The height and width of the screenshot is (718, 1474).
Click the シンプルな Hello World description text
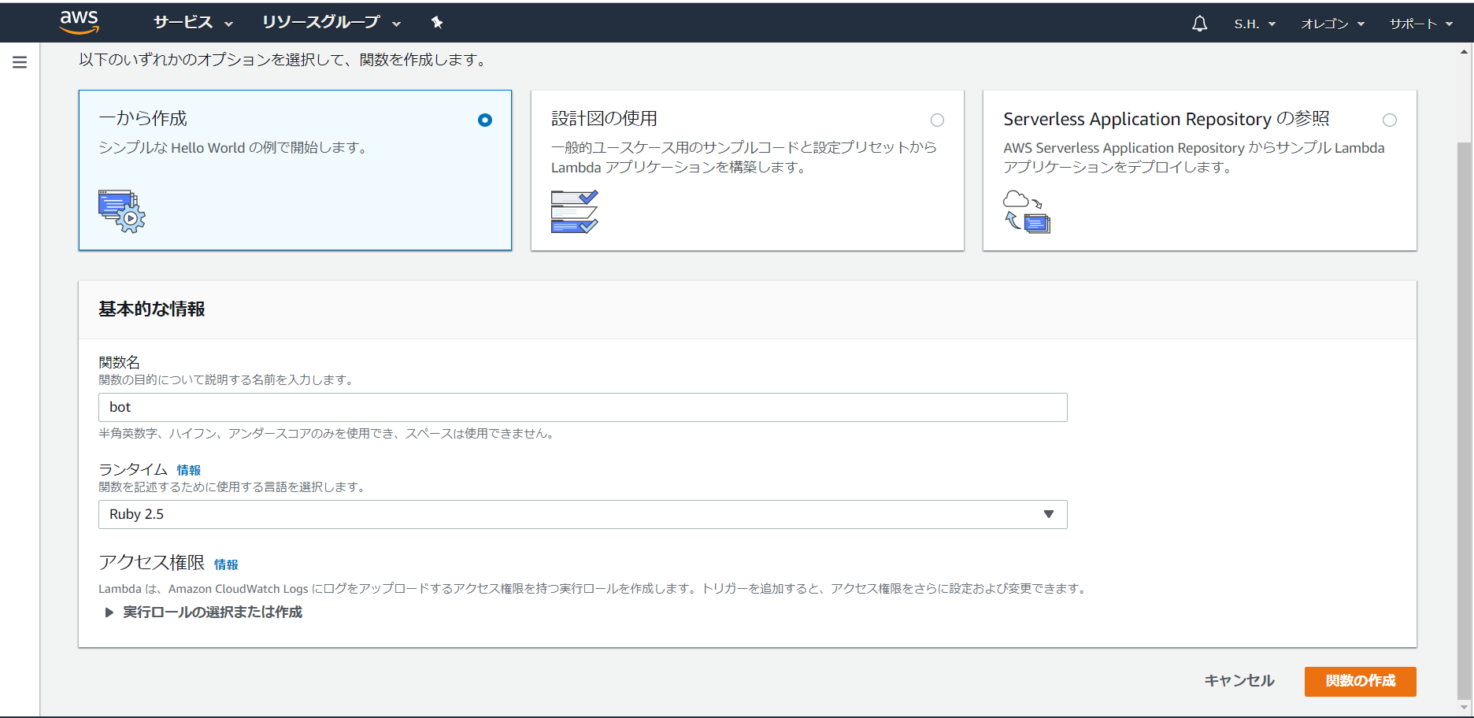[232, 148]
